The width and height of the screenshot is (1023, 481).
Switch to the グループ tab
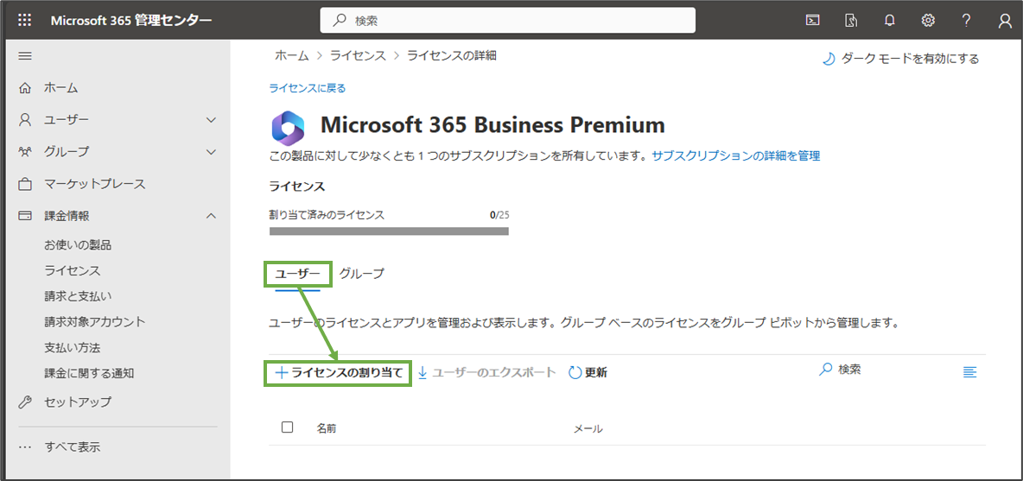(x=362, y=274)
